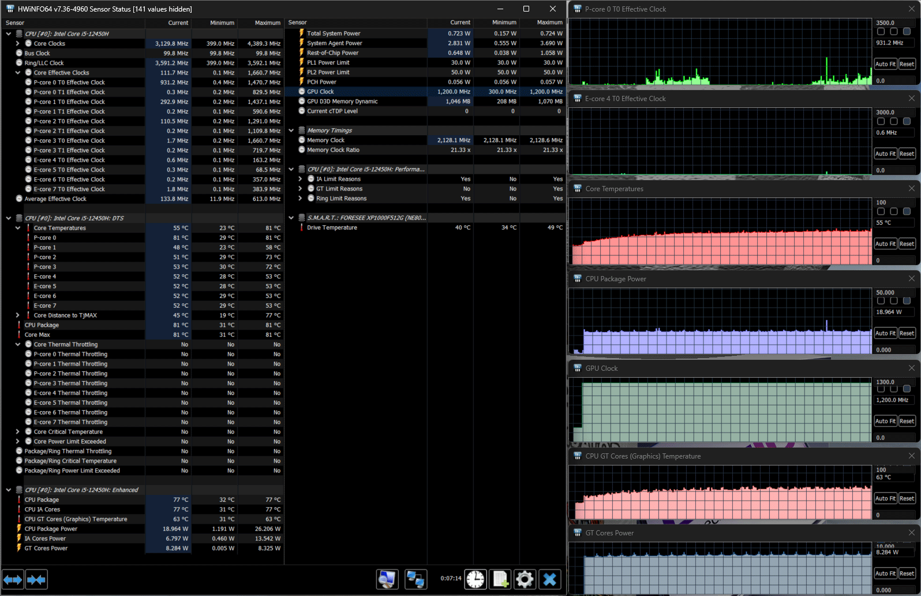Open sensor settings via the gear icon
921x596 pixels.
(525, 579)
